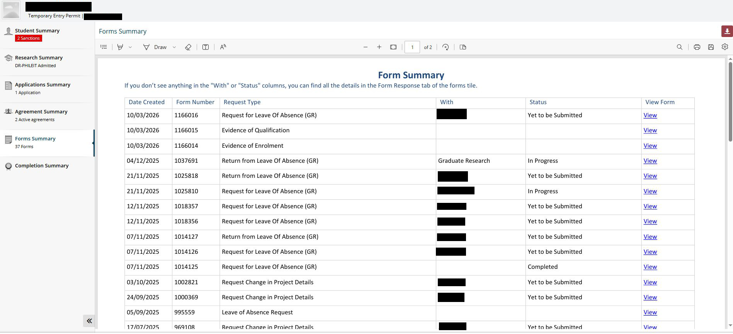Click Evidence of Qualification text
The height and width of the screenshot is (334, 733).
(x=255, y=130)
